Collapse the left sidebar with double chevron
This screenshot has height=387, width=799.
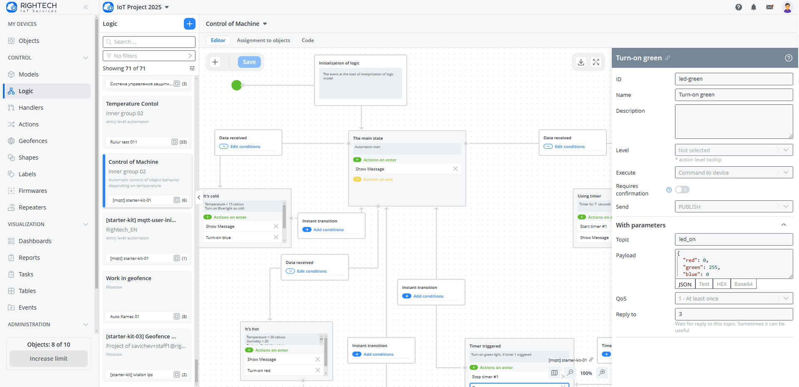86,7
